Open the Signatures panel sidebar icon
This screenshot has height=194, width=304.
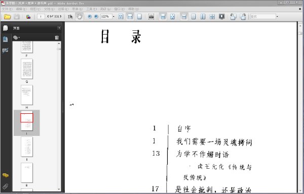[5, 51]
